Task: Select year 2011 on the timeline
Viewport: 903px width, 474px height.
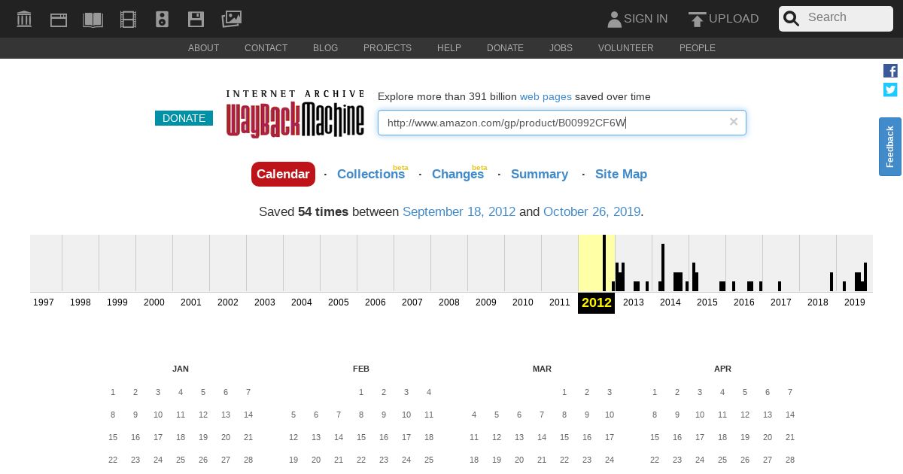Action: click(560, 302)
